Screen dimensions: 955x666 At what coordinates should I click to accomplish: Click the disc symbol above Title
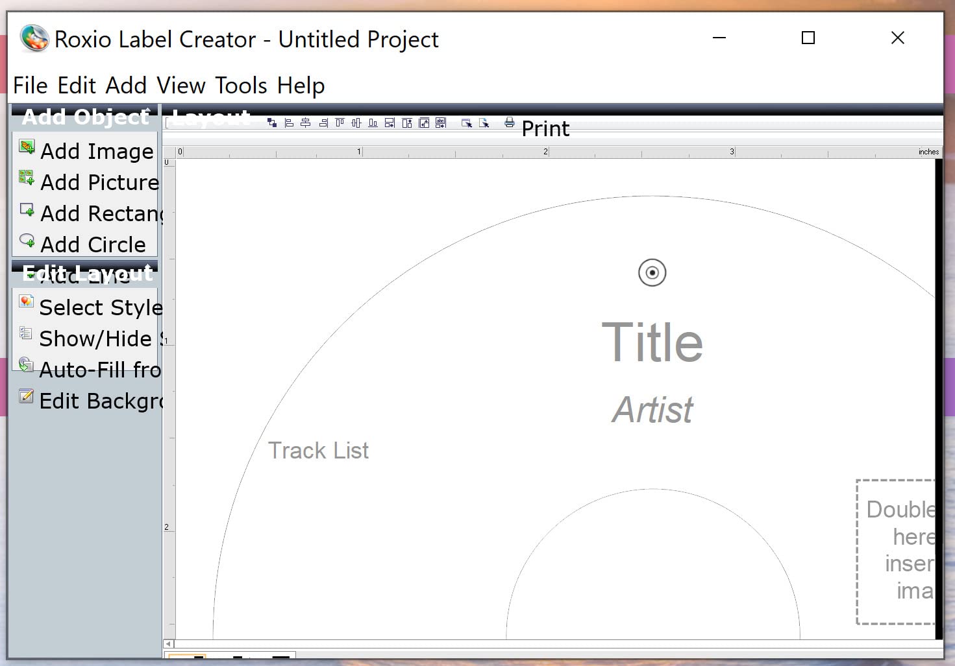click(652, 272)
